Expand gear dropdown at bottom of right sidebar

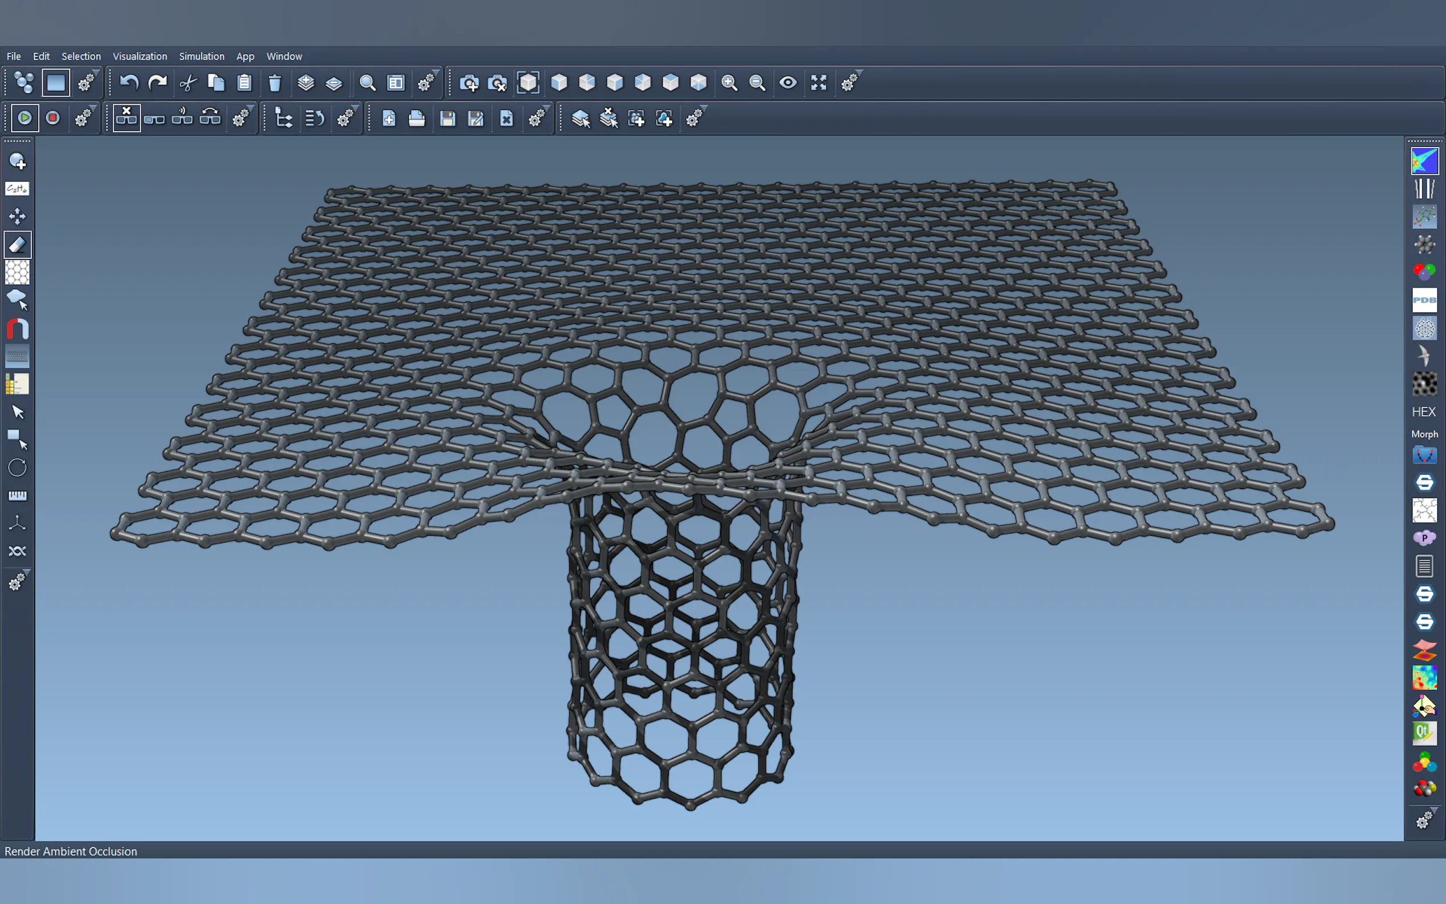1424,820
